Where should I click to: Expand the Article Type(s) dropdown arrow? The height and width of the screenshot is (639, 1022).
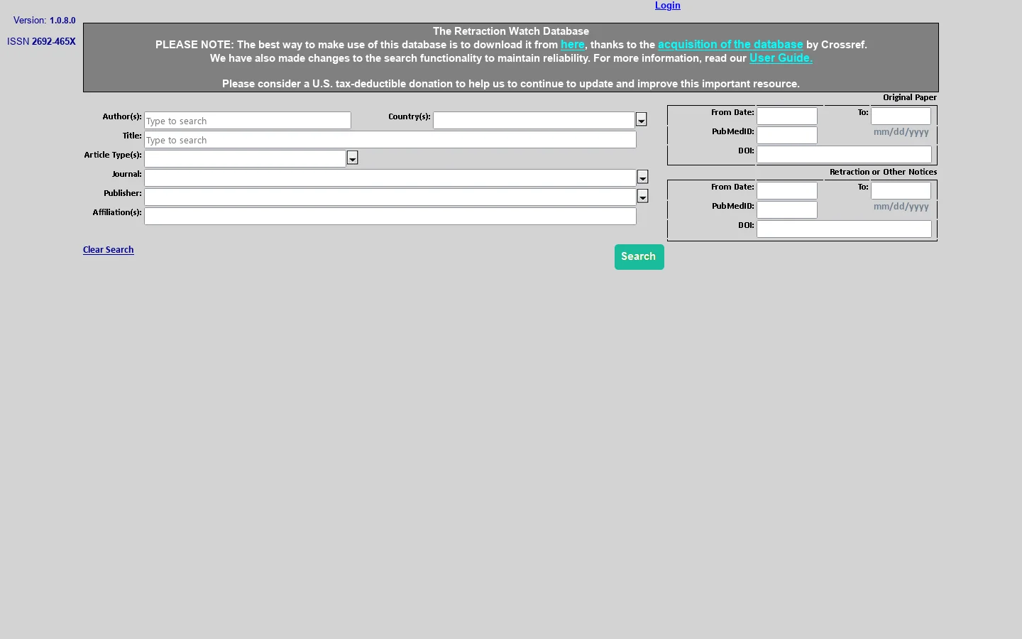click(353, 158)
